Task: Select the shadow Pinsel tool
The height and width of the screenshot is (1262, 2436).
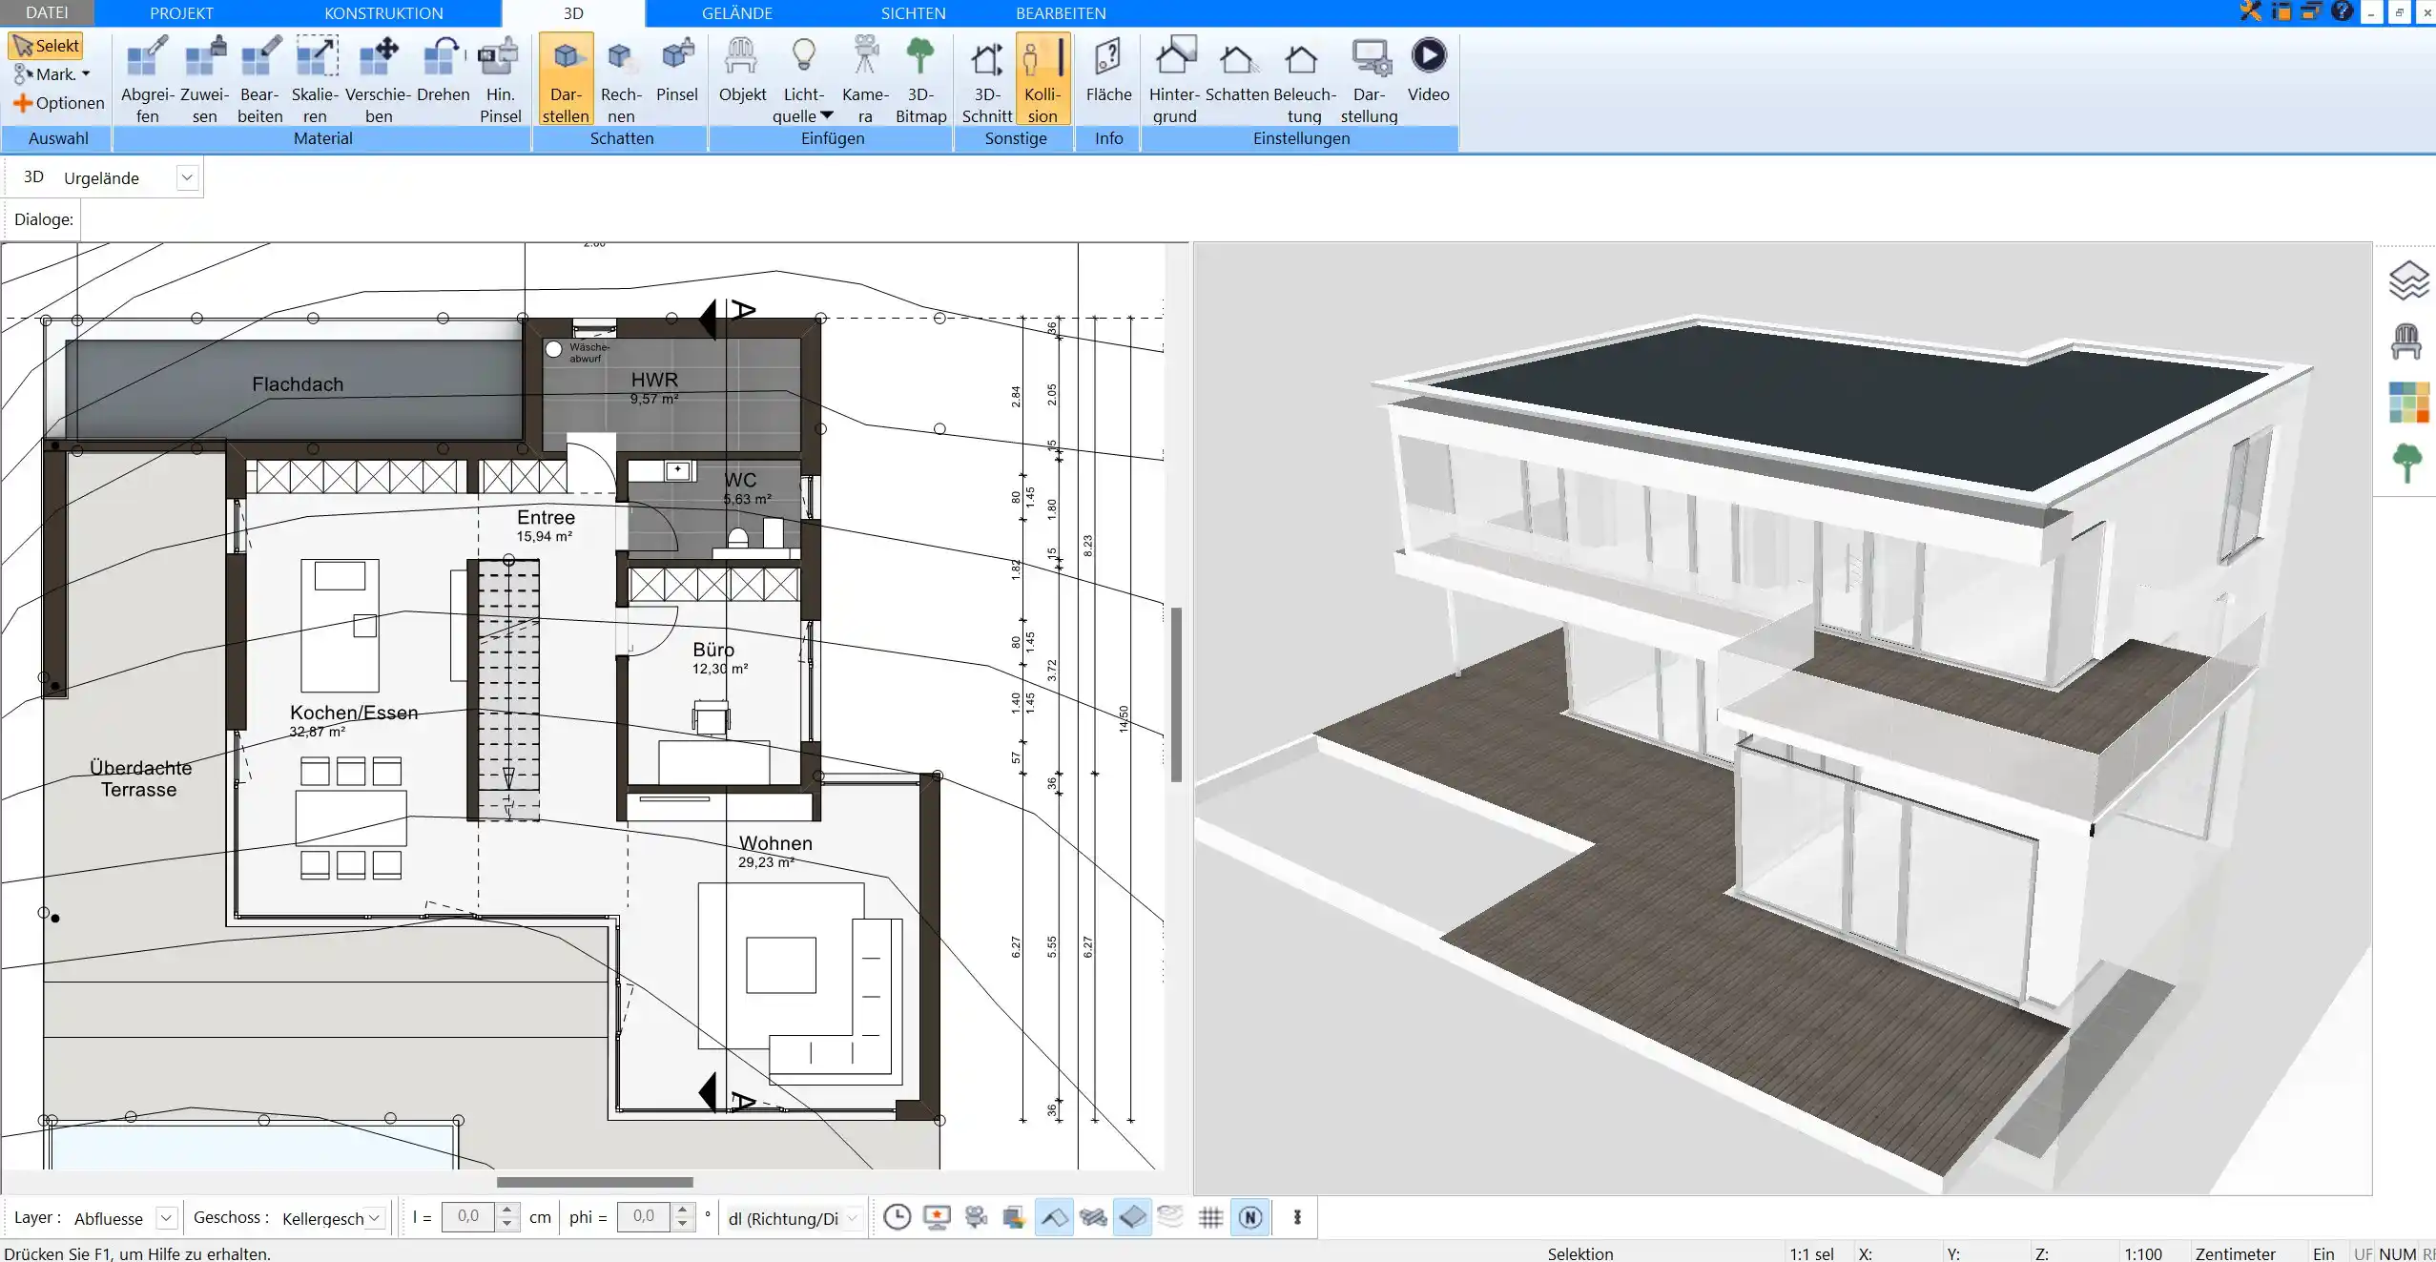Action: pos(677,70)
